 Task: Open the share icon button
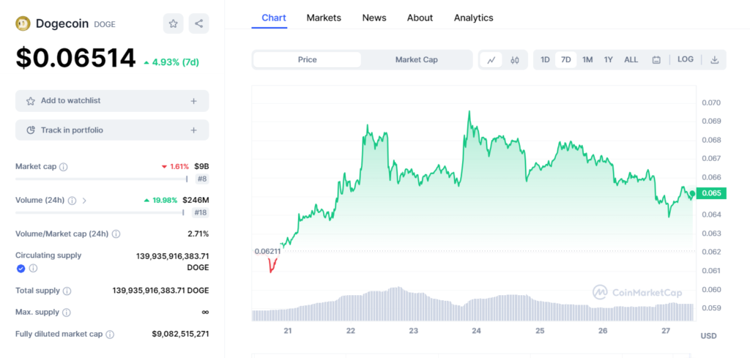[x=199, y=23]
